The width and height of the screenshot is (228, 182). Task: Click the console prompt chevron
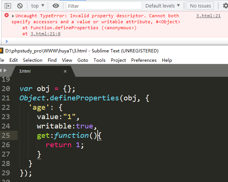(6, 41)
